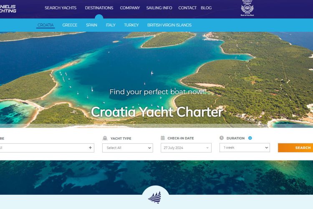Open the Blog link

[x=206, y=8]
